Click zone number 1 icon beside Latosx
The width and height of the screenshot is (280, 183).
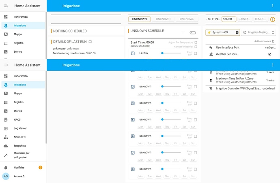133,53
